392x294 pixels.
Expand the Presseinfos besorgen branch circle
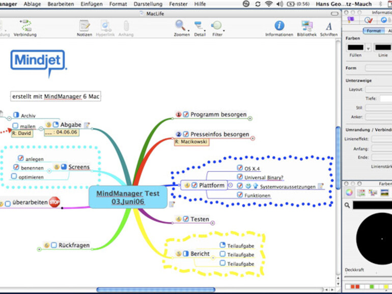pyautogui.click(x=253, y=138)
